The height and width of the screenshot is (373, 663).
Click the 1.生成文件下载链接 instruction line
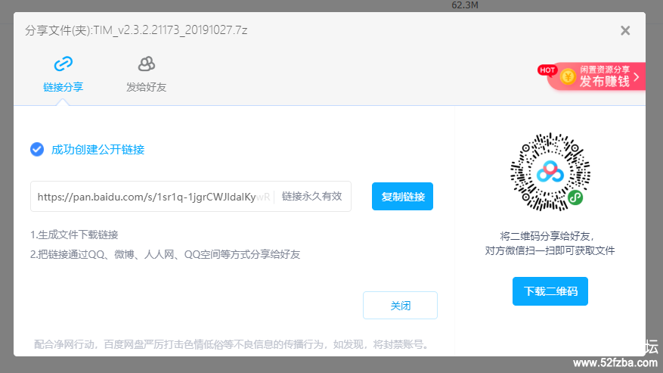tap(74, 235)
